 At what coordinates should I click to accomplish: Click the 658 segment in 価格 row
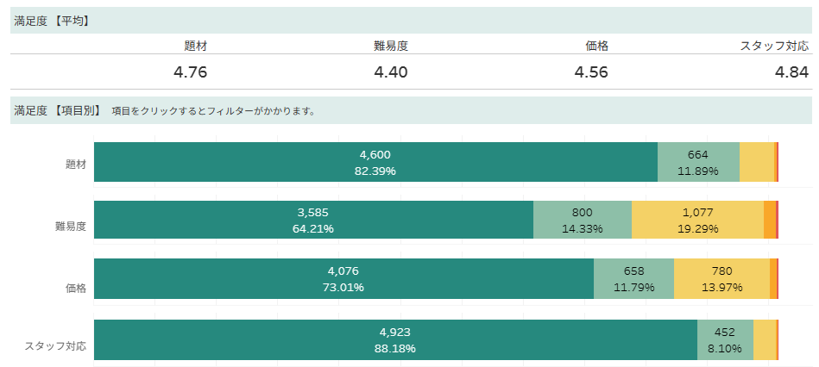pyautogui.click(x=633, y=279)
